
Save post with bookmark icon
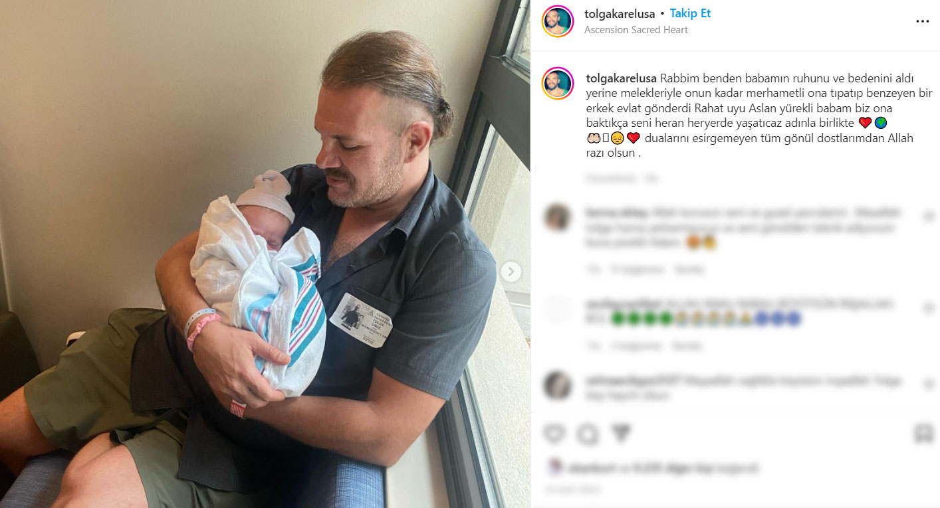tap(923, 434)
